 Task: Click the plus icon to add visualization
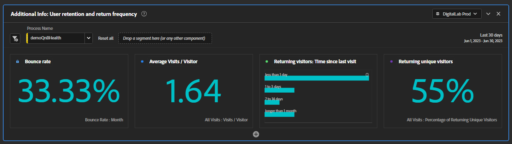pos(256,134)
